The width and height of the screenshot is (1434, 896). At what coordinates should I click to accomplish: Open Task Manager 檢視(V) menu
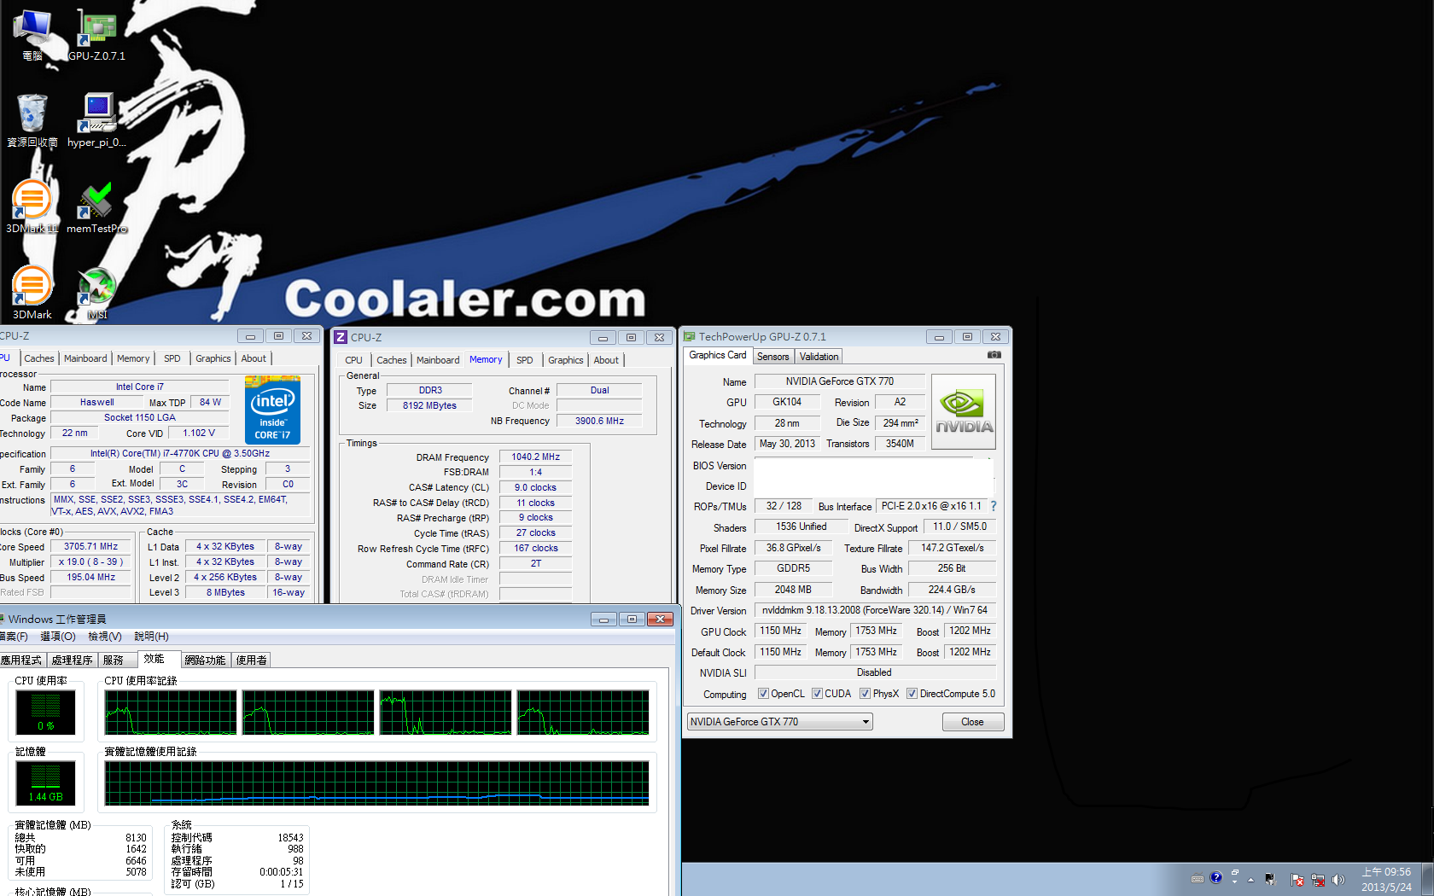click(x=105, y=637)
